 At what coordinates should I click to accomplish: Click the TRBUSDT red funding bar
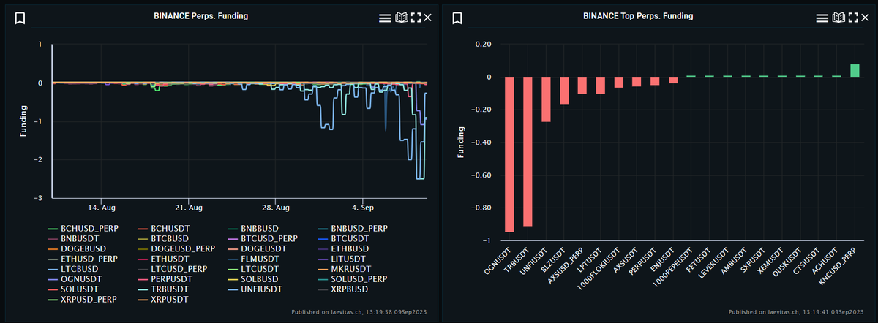(528, 151)
